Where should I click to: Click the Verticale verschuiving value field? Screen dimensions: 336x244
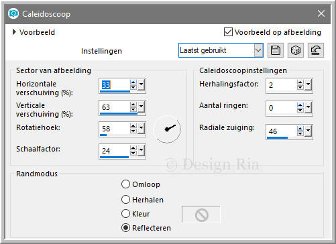(x=115, y=107)
